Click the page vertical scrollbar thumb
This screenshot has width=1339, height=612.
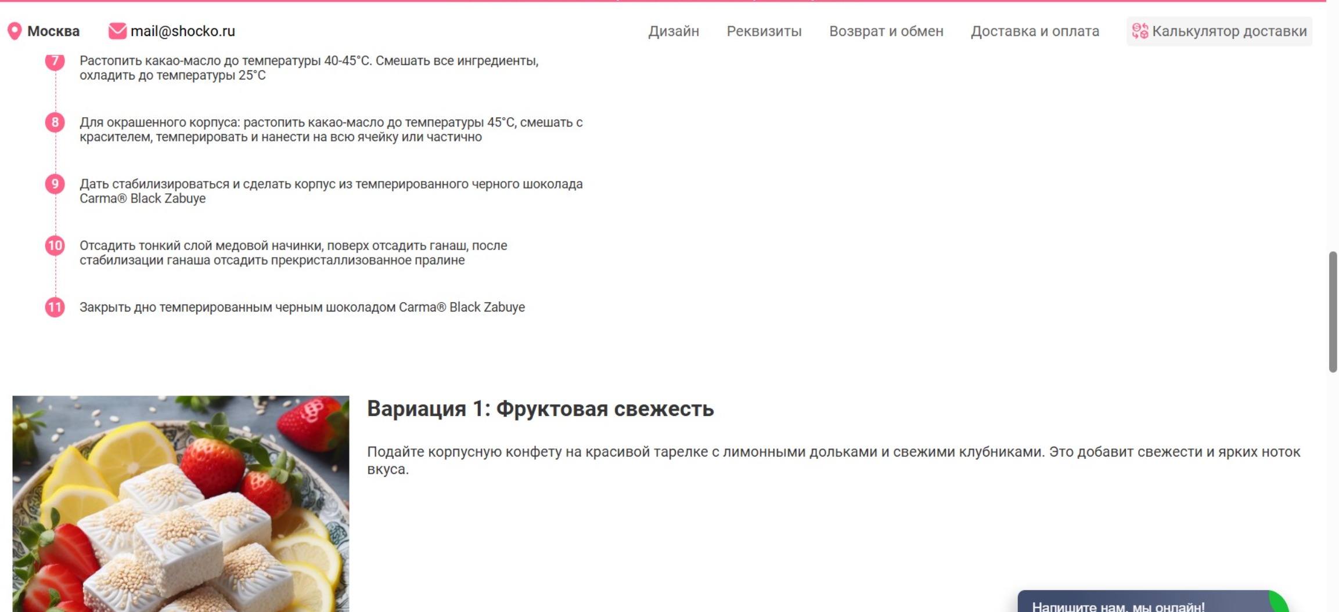pos(1333,312)
